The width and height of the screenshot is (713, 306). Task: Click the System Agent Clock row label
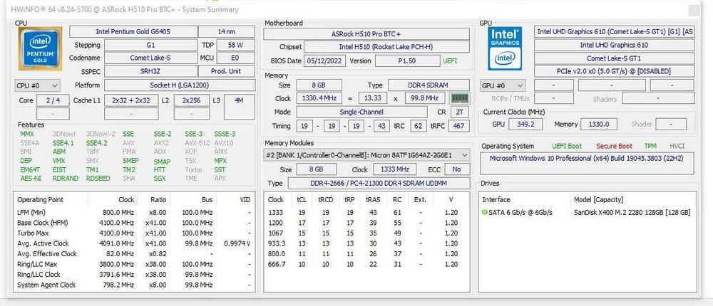pos(46,285)
